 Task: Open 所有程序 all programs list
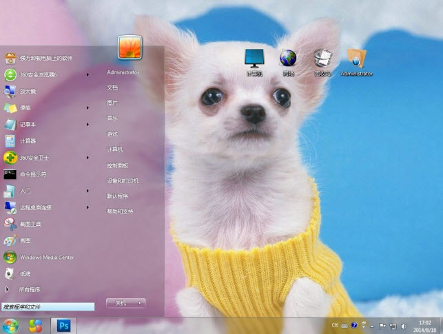tap(30, 289)
